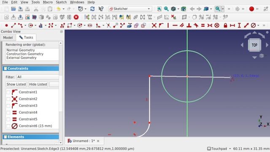Expand the diameter constraint dropdown arrow
Viewport: 270px width, 152px height.
click(258, 25)
